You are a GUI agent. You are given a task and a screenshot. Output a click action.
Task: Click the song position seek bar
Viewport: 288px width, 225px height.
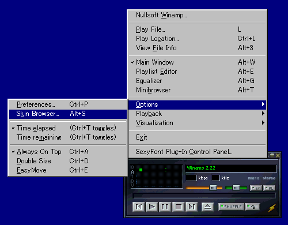coord(204,196)
